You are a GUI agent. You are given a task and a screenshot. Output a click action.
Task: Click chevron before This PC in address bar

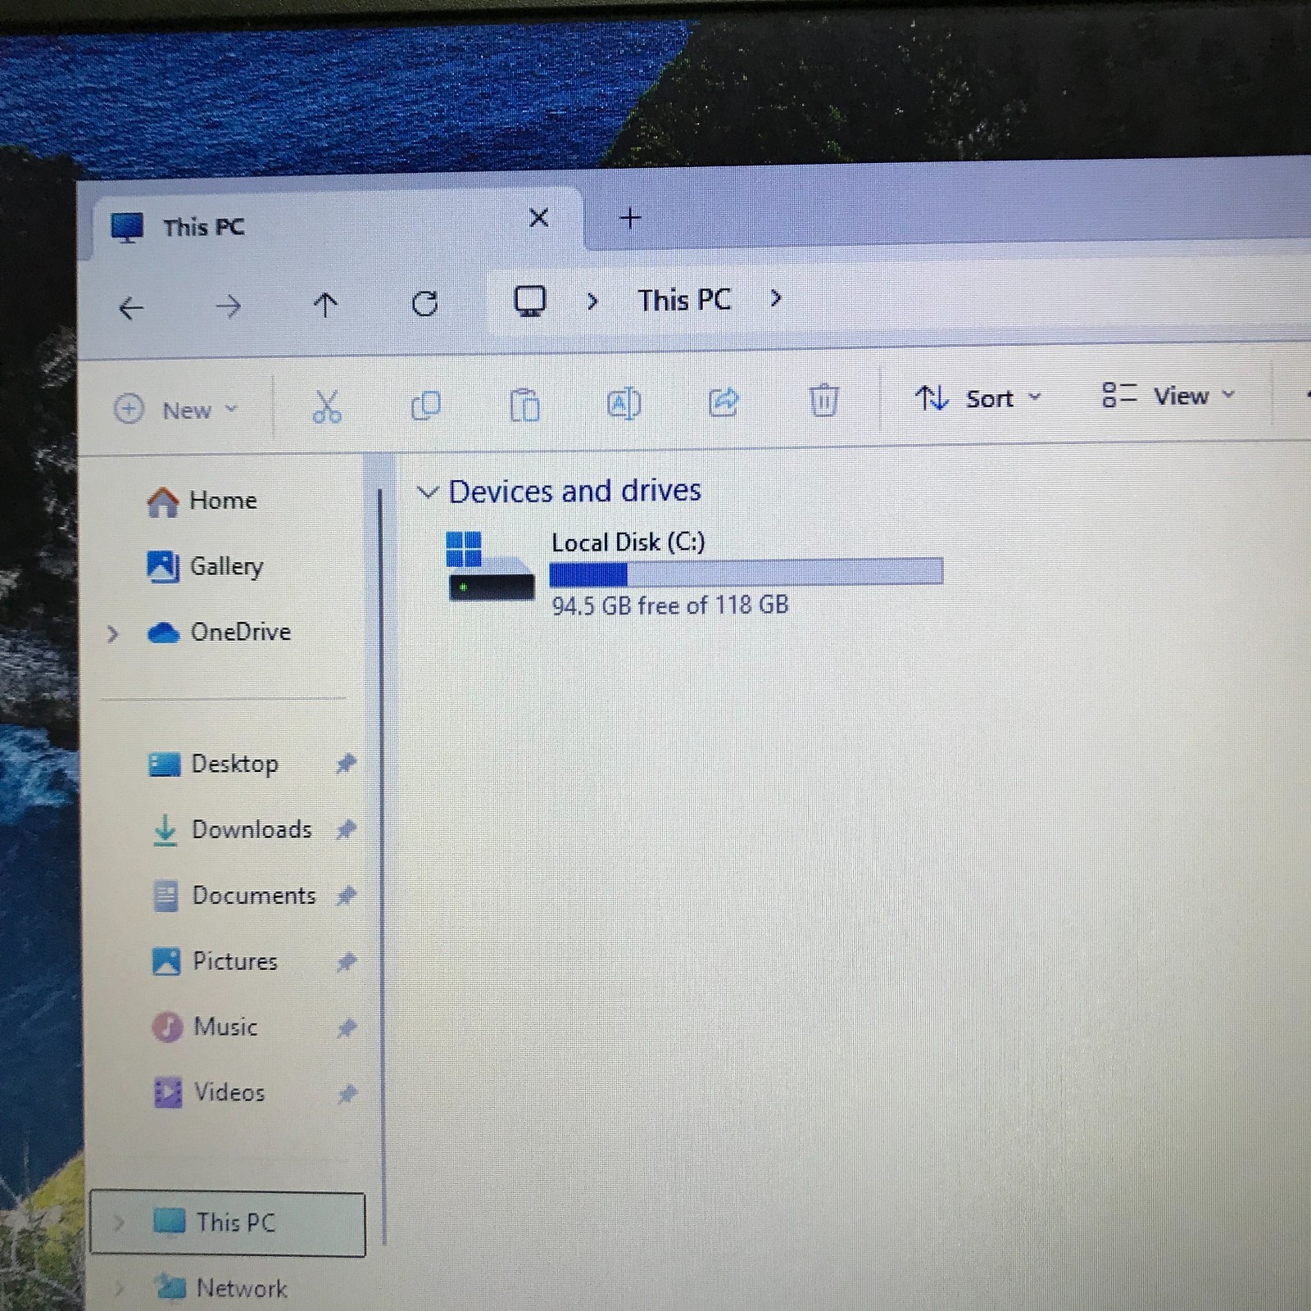592,301
